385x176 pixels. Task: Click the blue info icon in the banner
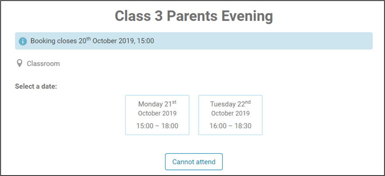[23, 41]
